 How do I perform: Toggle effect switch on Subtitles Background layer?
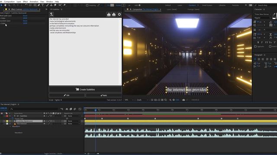click(x=51, y=121)
